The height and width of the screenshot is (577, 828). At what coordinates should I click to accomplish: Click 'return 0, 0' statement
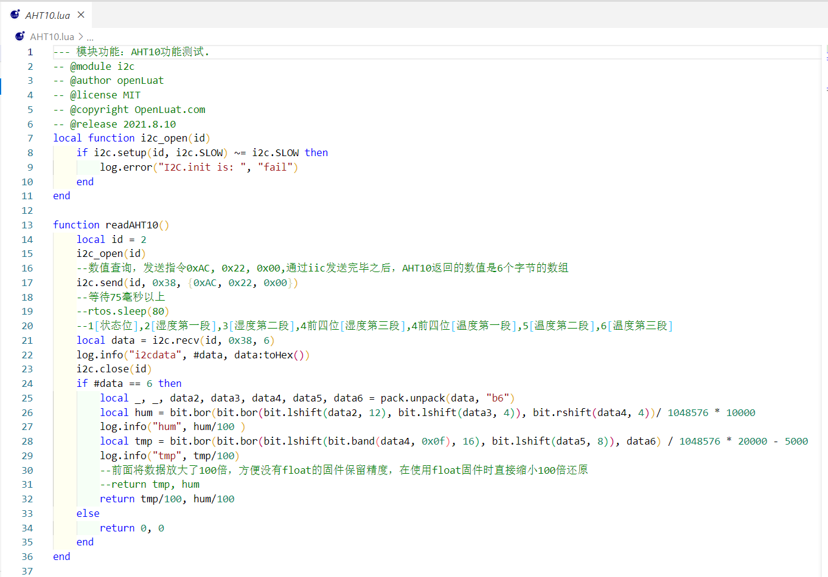[132, 528]
